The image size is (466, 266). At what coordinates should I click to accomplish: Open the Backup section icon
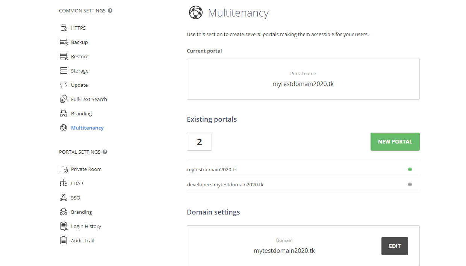tap(63, 42)
